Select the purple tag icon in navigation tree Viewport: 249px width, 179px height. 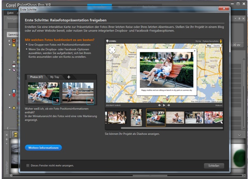click(14, 70)
